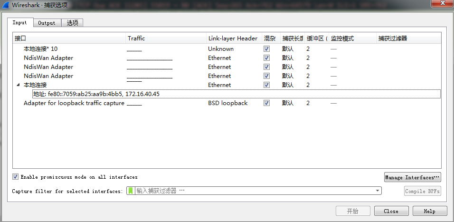Click buffer value 2 in 本地连接* 10 row
The height and width of the screenshot is (222, 454).
308,48
